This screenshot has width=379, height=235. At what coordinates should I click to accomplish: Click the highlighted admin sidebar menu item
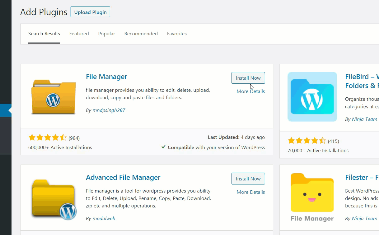6,110
